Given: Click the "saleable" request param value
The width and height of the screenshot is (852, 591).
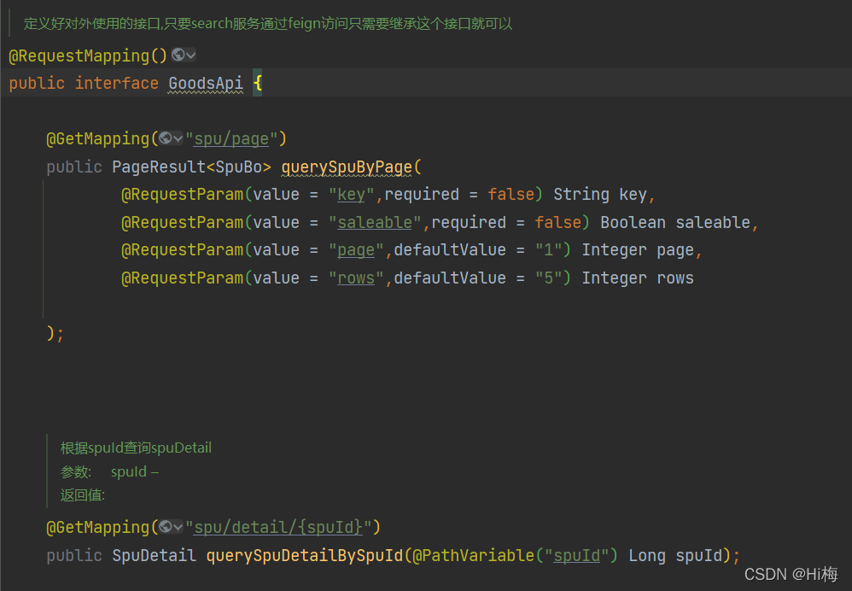Looking at the screenshot, I should (x=375, y=223).
